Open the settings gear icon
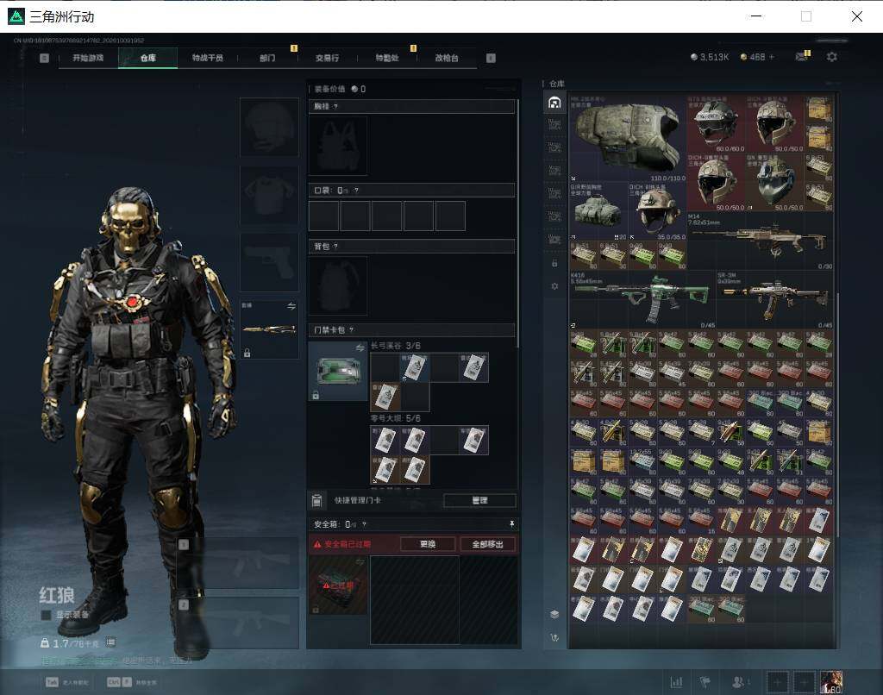The height and width of the screenshot is (695, 883). 832,57
